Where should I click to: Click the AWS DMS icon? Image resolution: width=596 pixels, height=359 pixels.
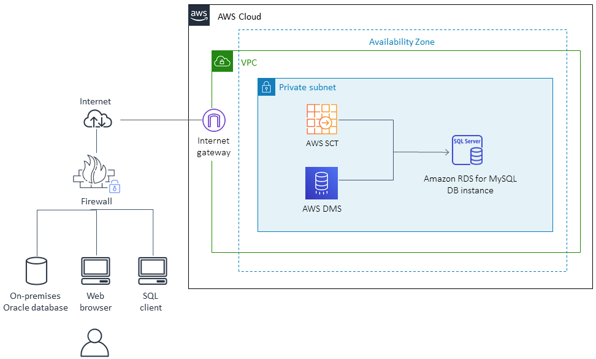point(321,183)
